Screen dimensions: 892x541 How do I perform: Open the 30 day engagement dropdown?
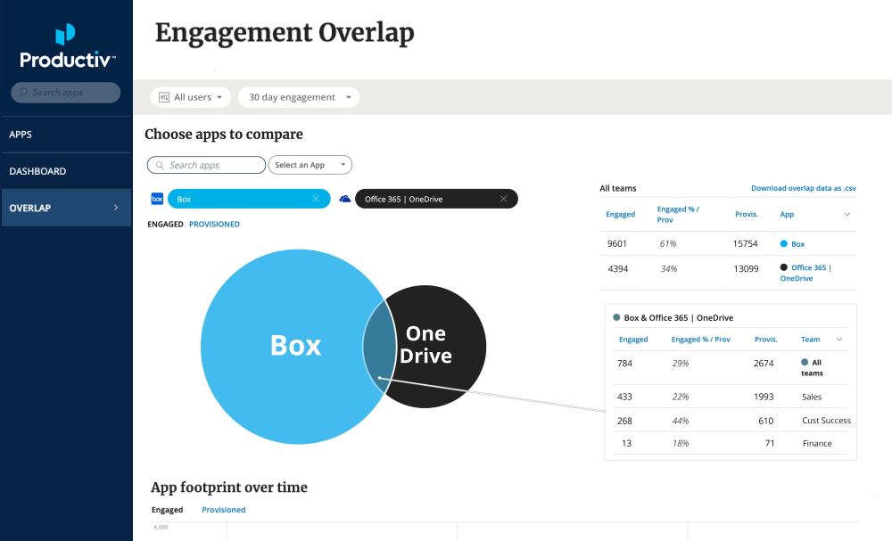pyautogui.click(x=299, y=97)
